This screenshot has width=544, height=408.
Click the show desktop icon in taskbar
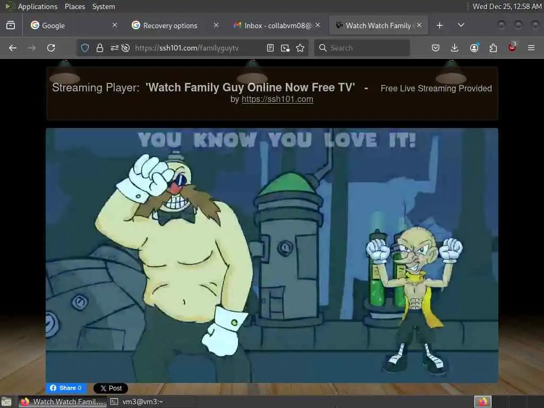click(6, 402)
